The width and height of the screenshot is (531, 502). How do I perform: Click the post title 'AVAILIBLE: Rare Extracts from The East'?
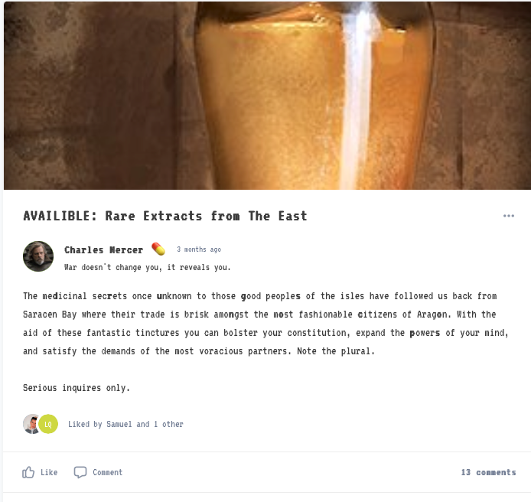click(165, 216)
